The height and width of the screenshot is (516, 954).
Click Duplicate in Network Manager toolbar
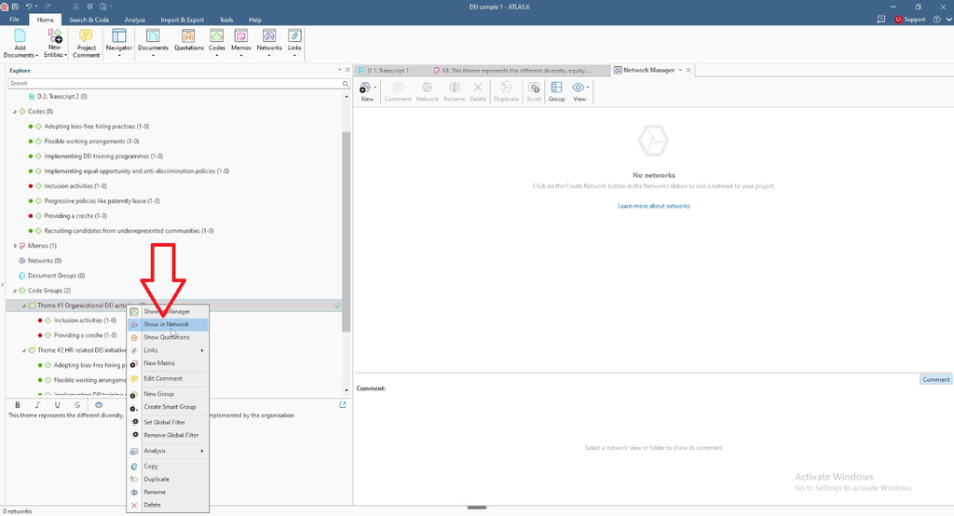tap(506, 92)
